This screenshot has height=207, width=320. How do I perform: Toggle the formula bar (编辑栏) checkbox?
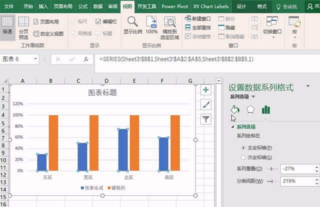coord(98,22)
